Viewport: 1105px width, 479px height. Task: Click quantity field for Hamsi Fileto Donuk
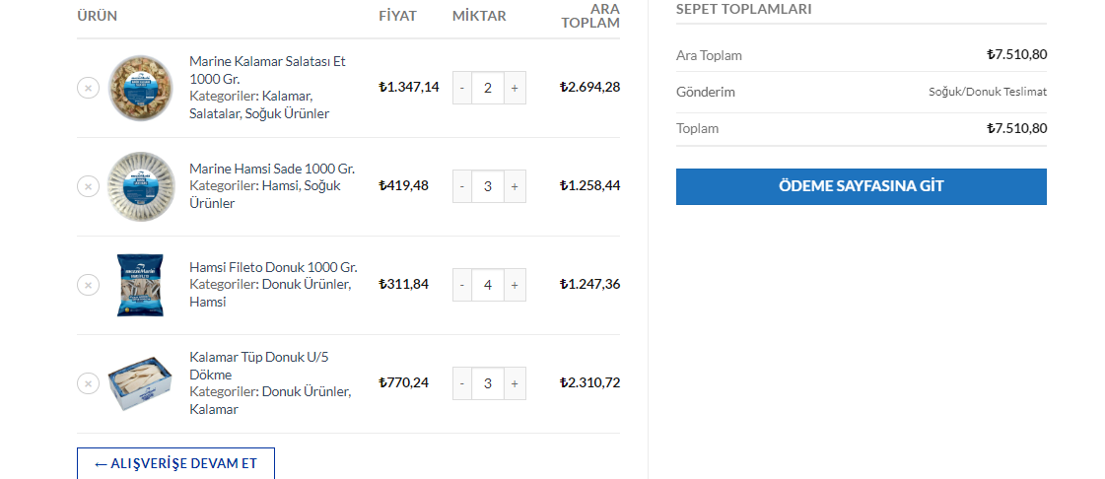[488, 285]
